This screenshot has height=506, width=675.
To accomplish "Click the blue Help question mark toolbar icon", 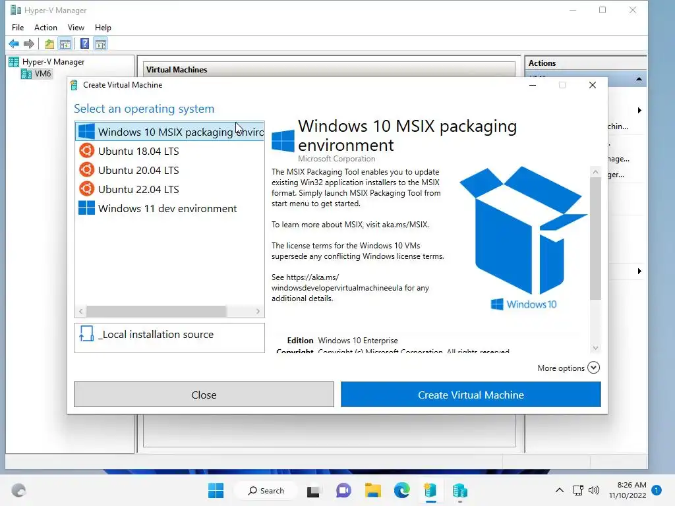I will point(85,43).
